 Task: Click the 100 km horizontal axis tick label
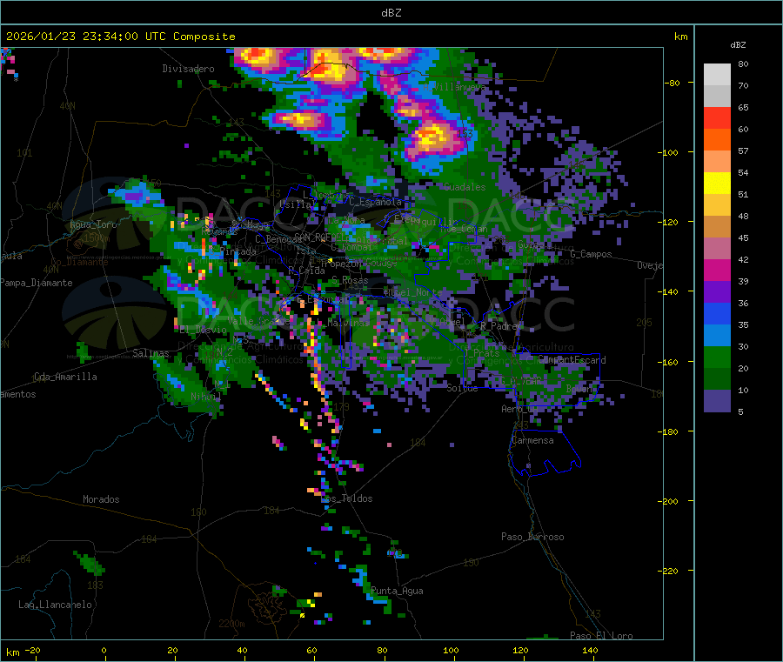[x=451, y=651]
